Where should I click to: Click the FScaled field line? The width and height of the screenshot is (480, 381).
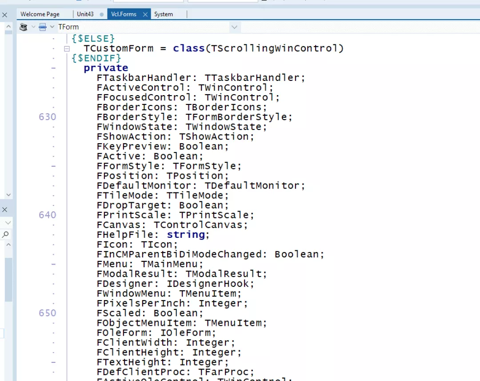150,313
